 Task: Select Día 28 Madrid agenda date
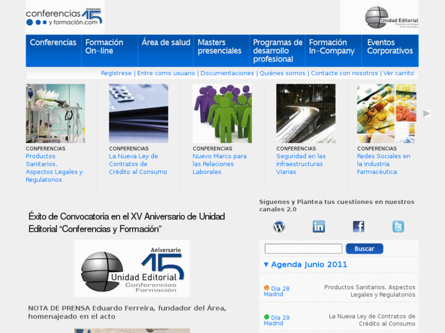click(x=277, y=291)
